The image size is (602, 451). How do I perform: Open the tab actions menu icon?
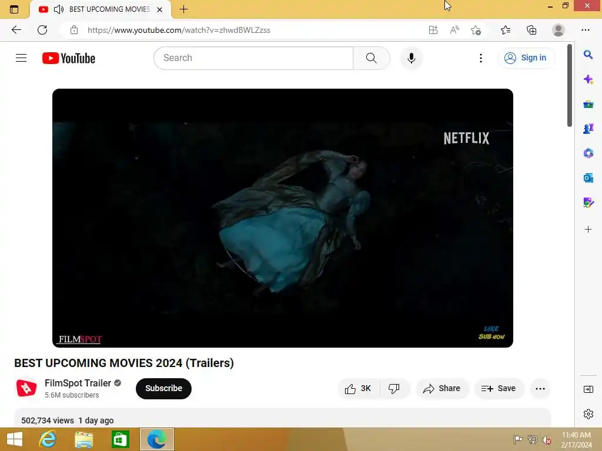(x=14, y=9)
